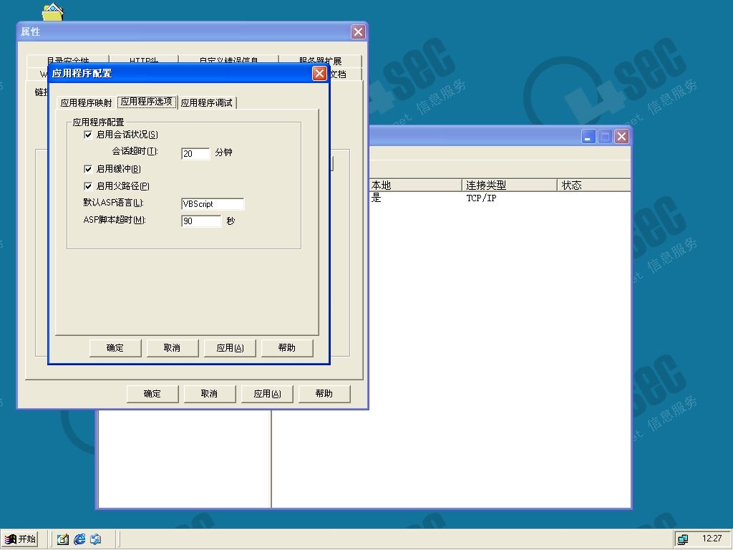Minimize the background window
This screenshot has height=550, width=733.
click(x=588, y=137)
